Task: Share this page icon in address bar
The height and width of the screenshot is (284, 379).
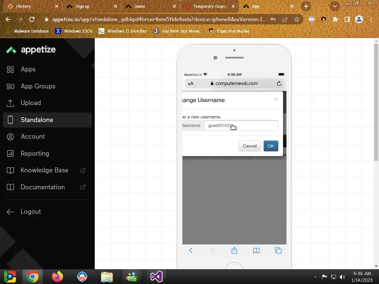Action: pyautogui.click(x=285, y=19)
